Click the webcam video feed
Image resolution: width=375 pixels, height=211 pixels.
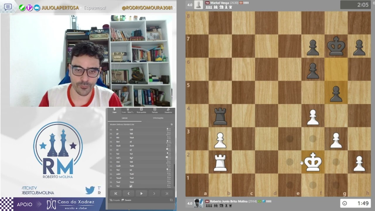91,61
